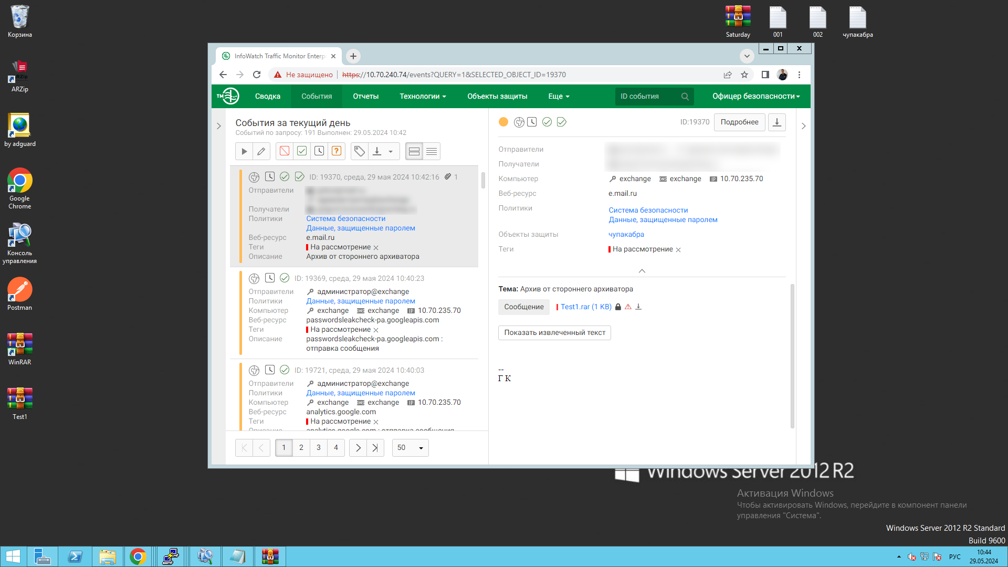Click the tag icon in toolbar
The image size is (1008, 567).
[359, 151]
